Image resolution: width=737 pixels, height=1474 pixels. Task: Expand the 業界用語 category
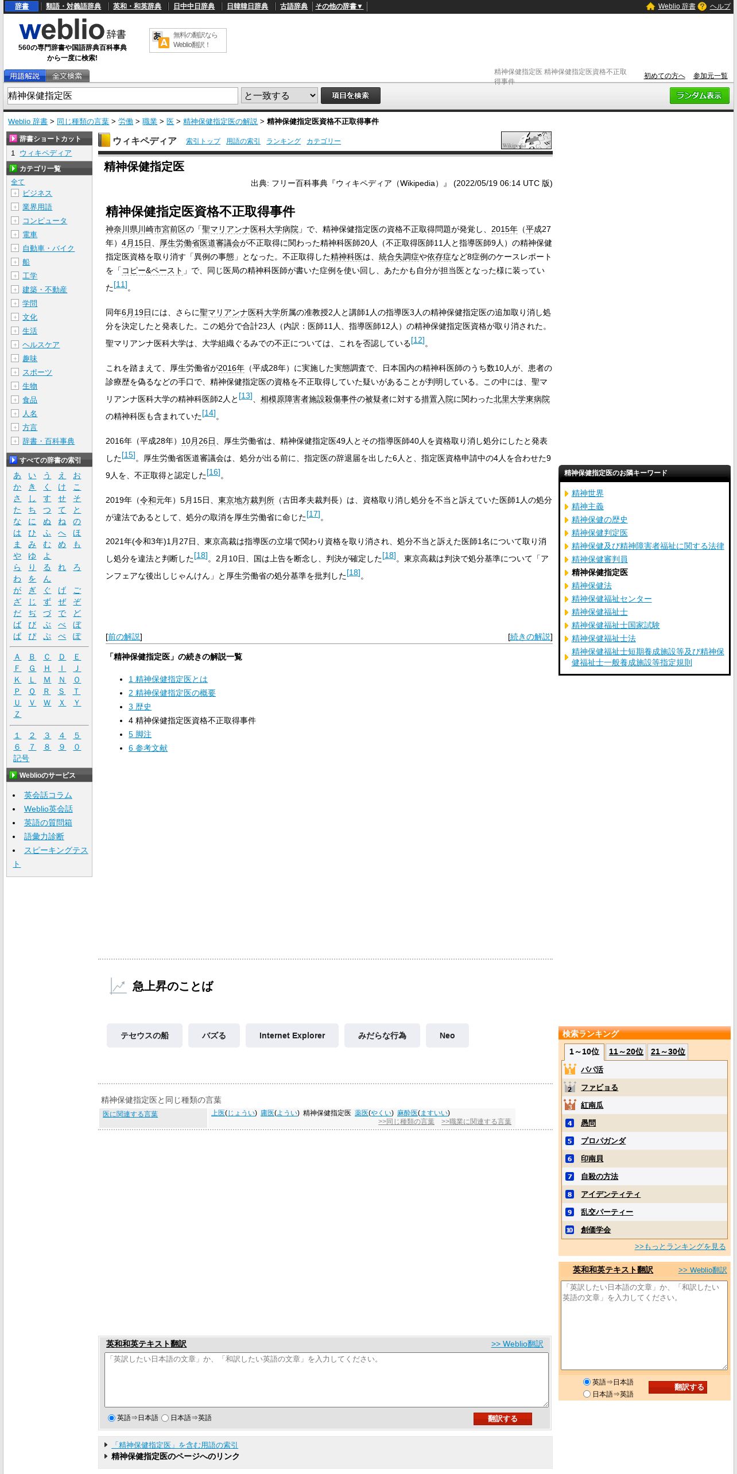tap(15, 207)
